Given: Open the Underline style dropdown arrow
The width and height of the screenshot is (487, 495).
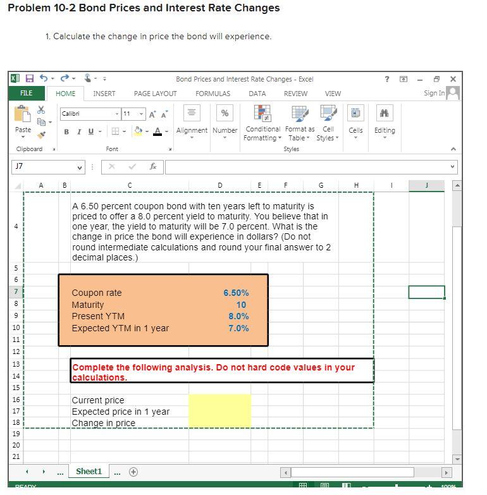Looking at the screenshot, I should click(100, 131).
